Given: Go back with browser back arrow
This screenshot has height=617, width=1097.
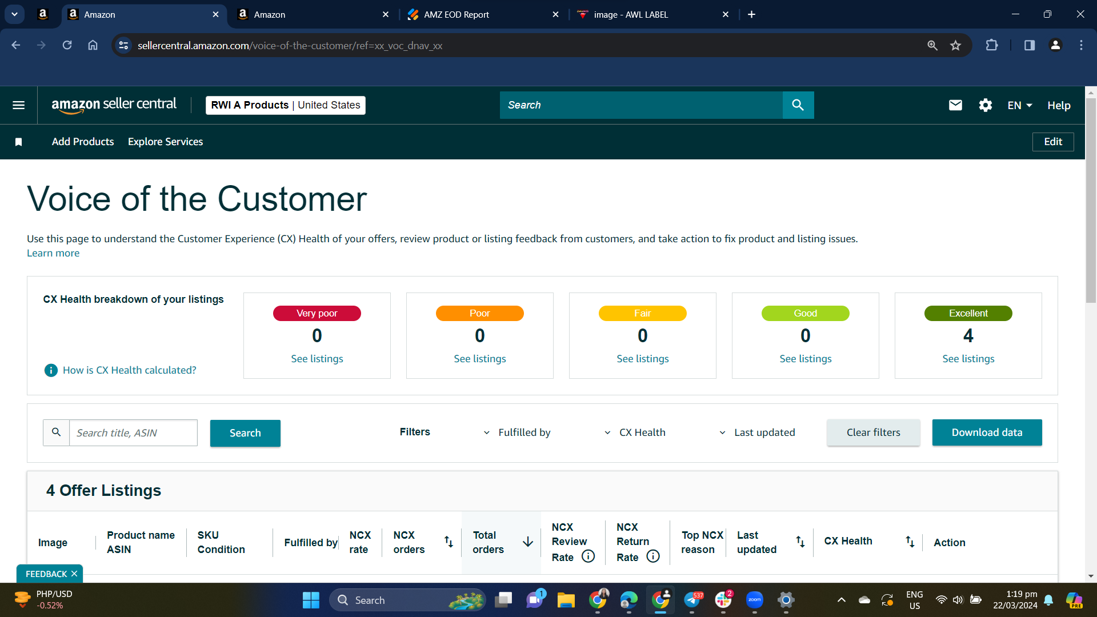Looking at the screenshot, I should pos(16,45).
